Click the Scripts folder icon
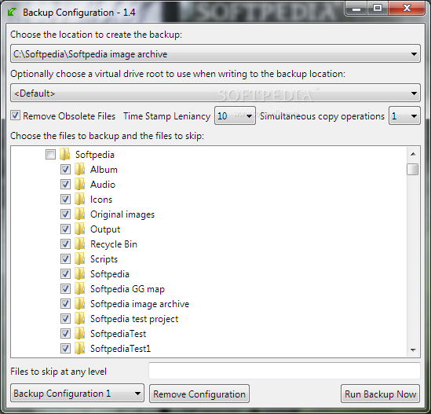The width and height of the screenshot is (431, 414). click(80, 258)
